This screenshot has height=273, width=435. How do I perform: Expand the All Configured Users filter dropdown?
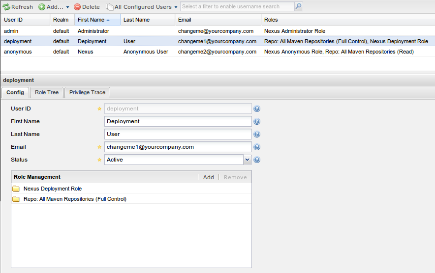point(176,7)
